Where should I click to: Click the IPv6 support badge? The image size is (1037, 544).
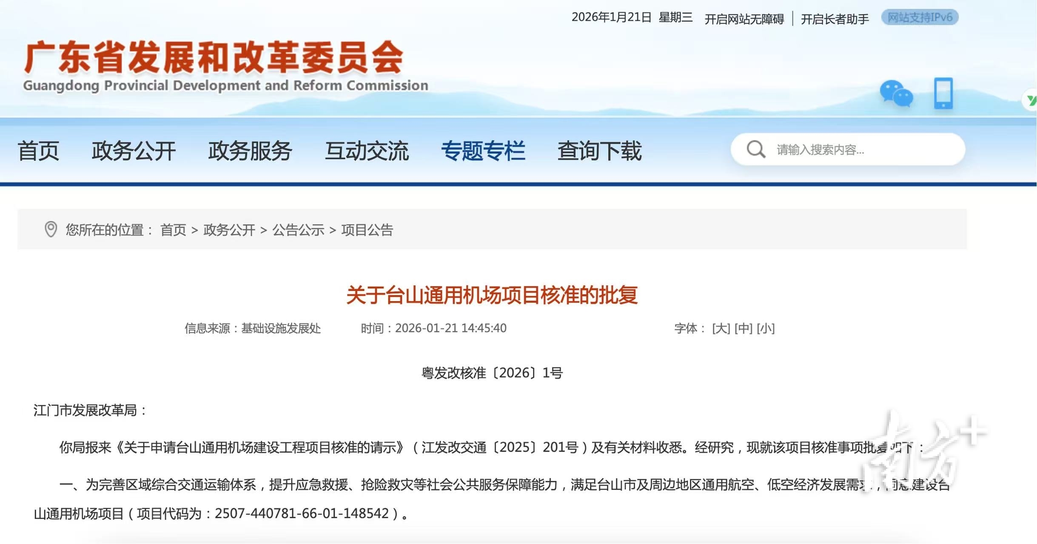point(920,17)
